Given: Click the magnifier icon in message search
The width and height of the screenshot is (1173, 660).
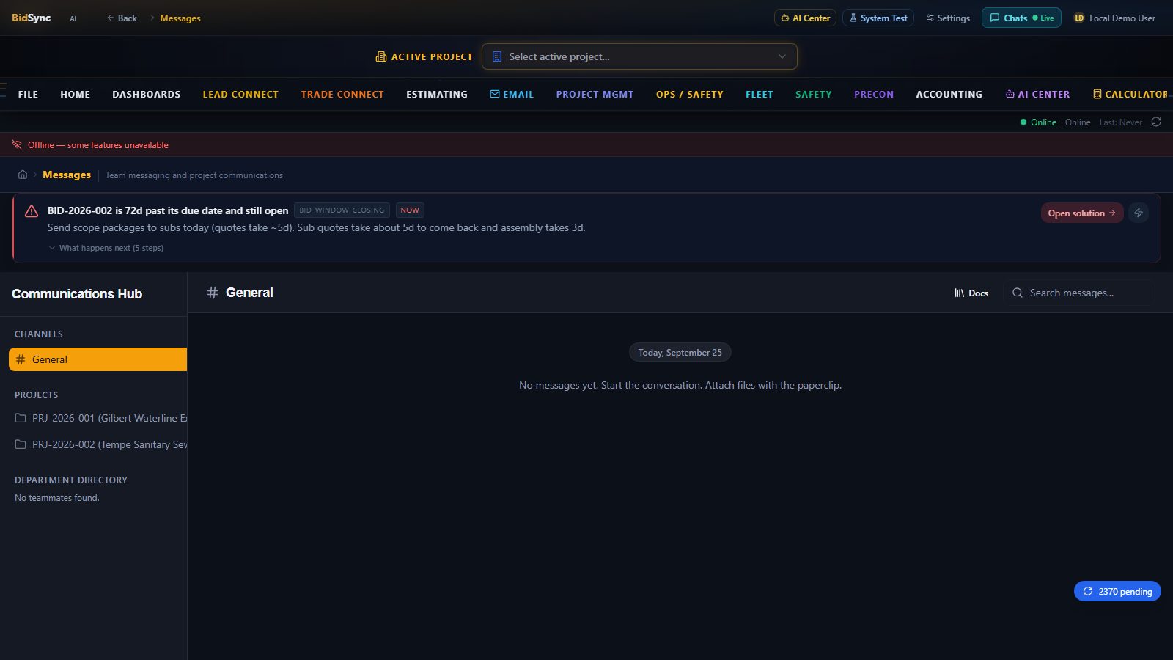Looking at the screenshot, I should coord(1018,293).
